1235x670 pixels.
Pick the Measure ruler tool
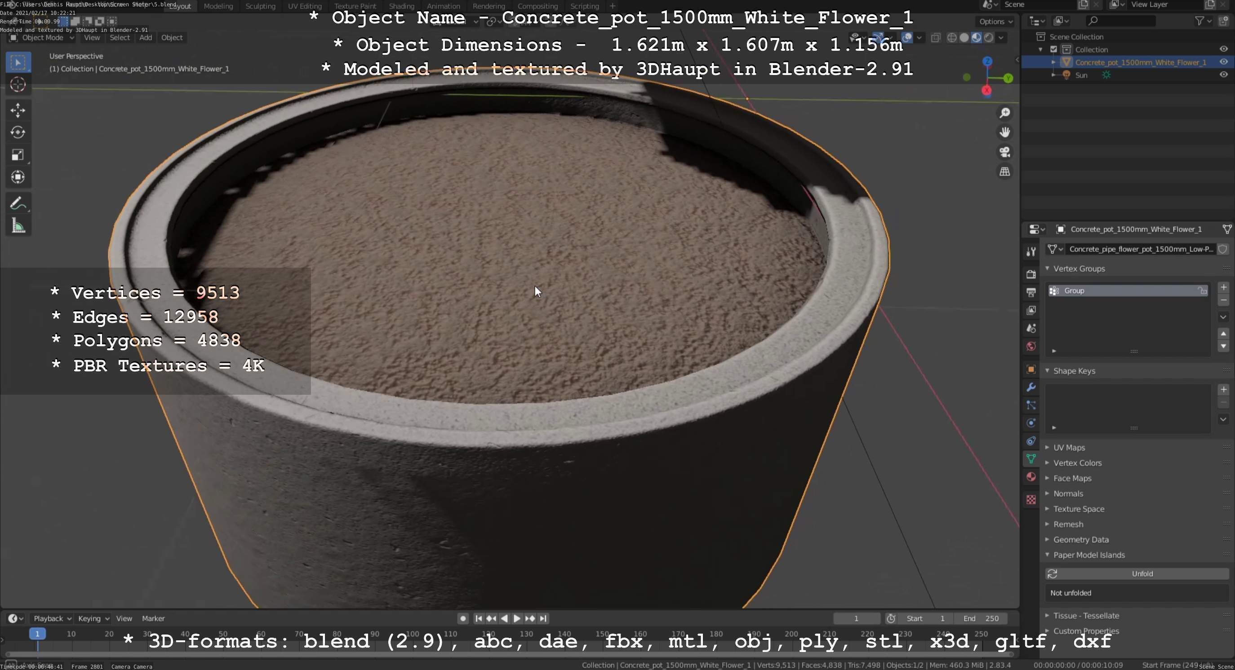tap(18, 225)
